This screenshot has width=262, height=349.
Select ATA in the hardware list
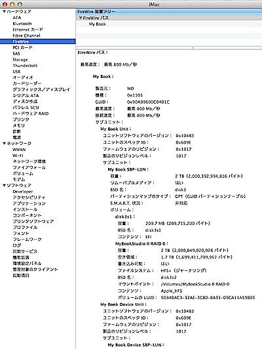[16, 18]
